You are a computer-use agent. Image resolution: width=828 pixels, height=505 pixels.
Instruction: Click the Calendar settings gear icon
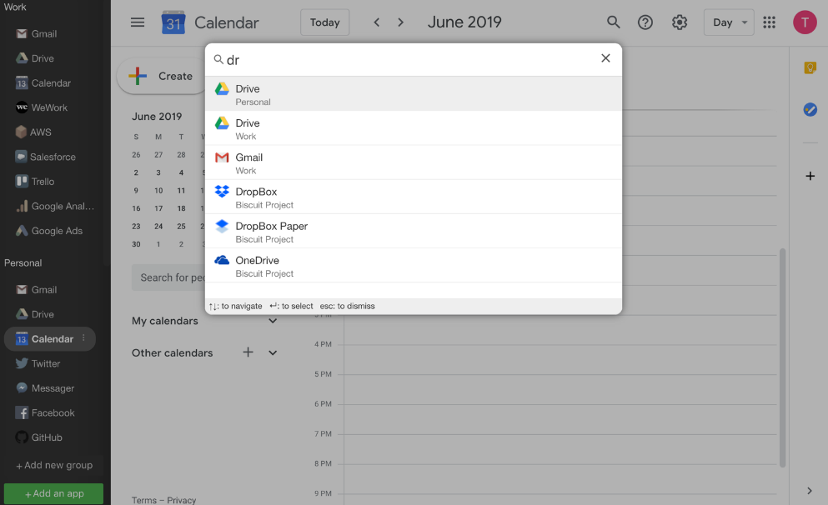click(x=680, y=22)
